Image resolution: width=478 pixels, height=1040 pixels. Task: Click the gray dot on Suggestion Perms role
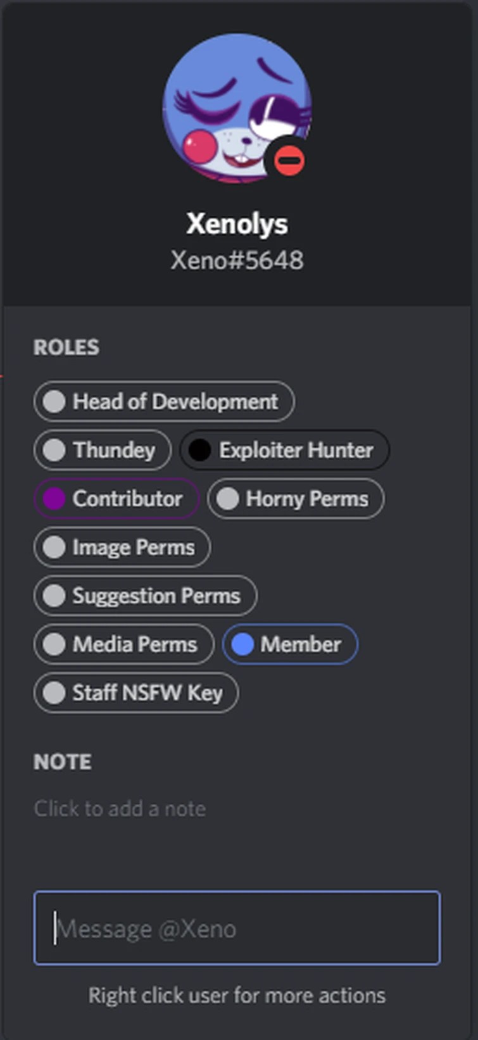point(54,596)
